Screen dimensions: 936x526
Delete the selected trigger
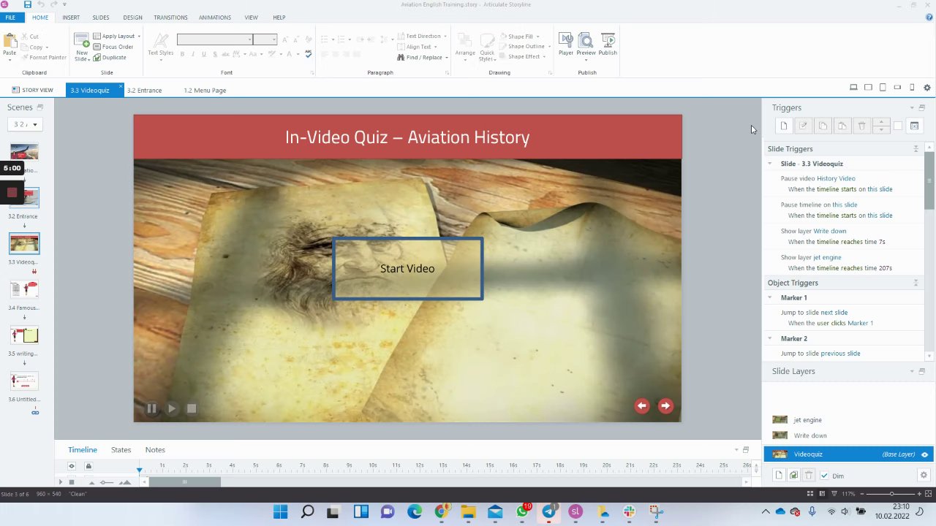pyautogui.click(x=861, y=126)
